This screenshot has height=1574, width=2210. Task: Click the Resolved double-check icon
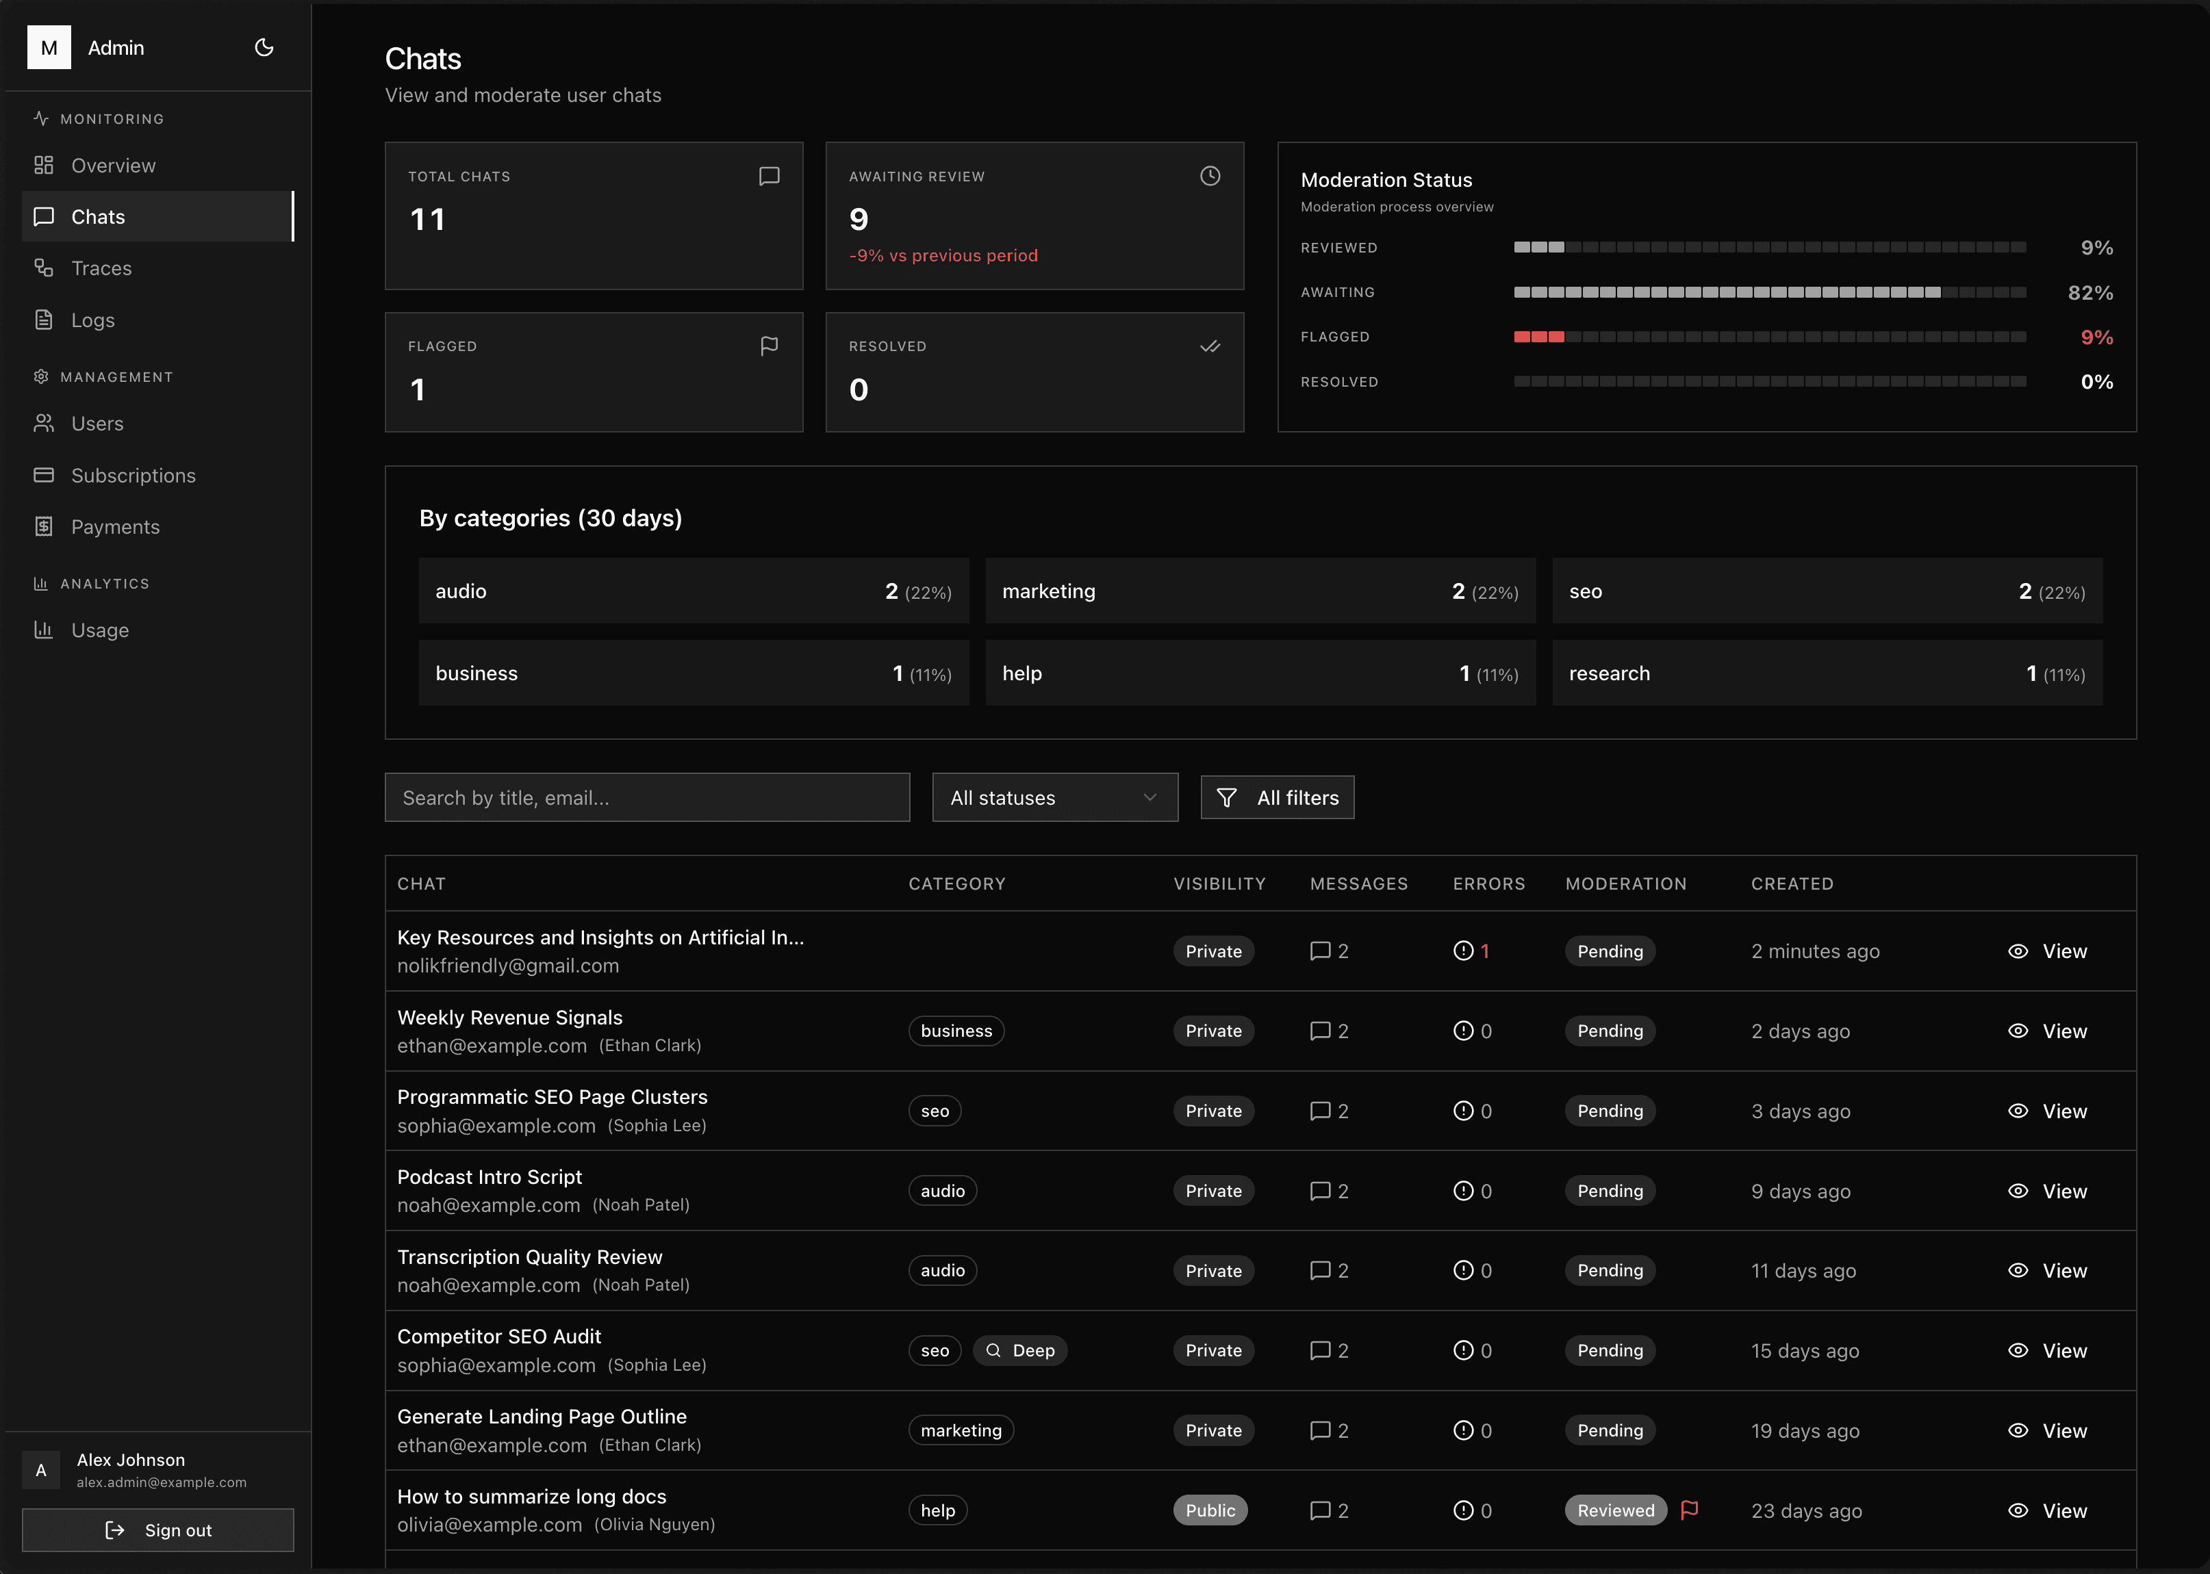(x=1209, y=346)
